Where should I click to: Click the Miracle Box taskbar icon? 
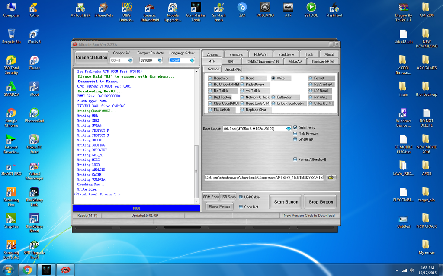[x=66, y=270]
